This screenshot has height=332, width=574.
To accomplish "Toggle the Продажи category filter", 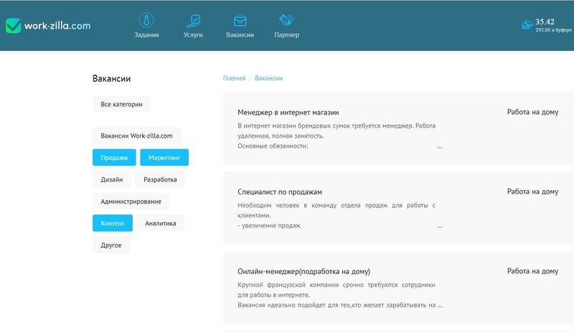I will (x=113, y=158).
